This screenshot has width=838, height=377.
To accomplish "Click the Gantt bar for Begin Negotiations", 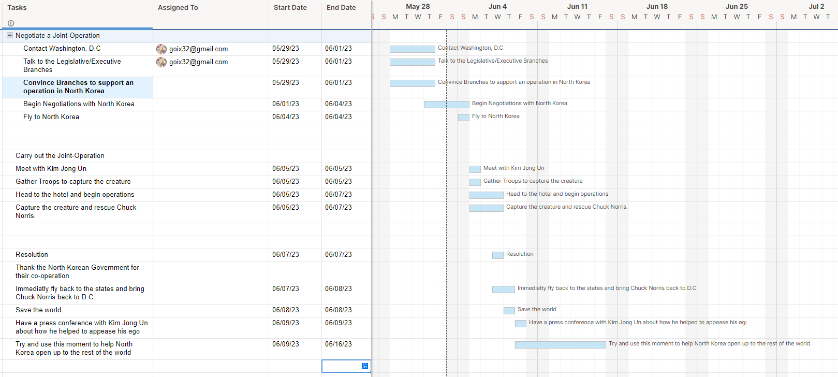I will coord(447,105).
